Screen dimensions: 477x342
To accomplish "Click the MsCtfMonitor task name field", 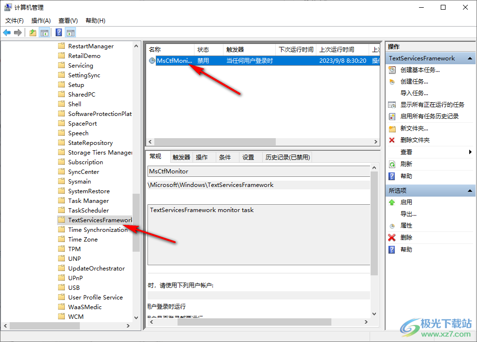I will pyautogui.click(x=259, y=171).
